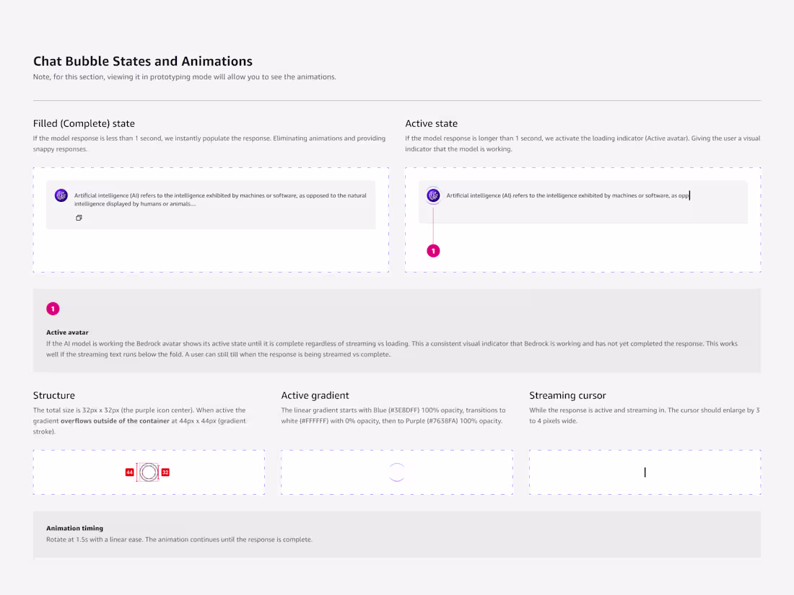Click the pink annotation marker below the active avatar

pos(433,251)
